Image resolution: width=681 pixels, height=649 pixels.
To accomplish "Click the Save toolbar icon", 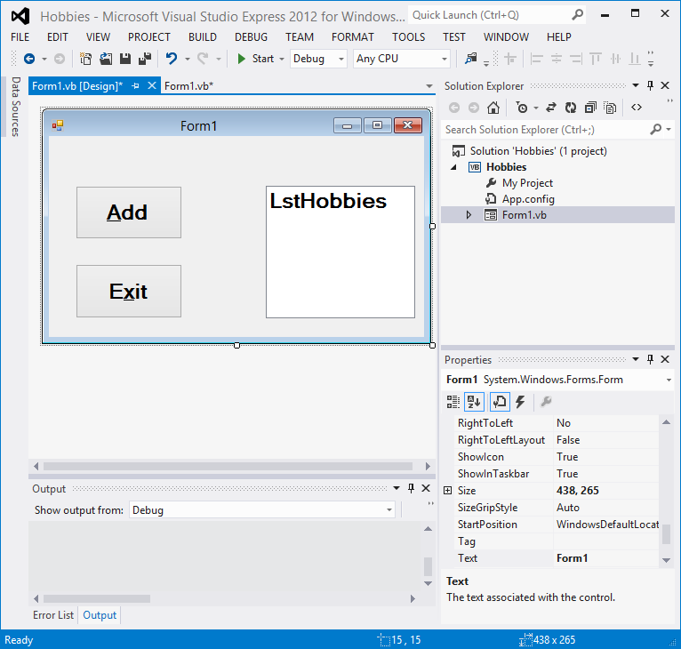I will [125, 59].
